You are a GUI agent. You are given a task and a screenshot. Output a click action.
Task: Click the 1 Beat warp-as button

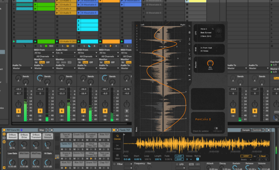(x=263, y=156)
